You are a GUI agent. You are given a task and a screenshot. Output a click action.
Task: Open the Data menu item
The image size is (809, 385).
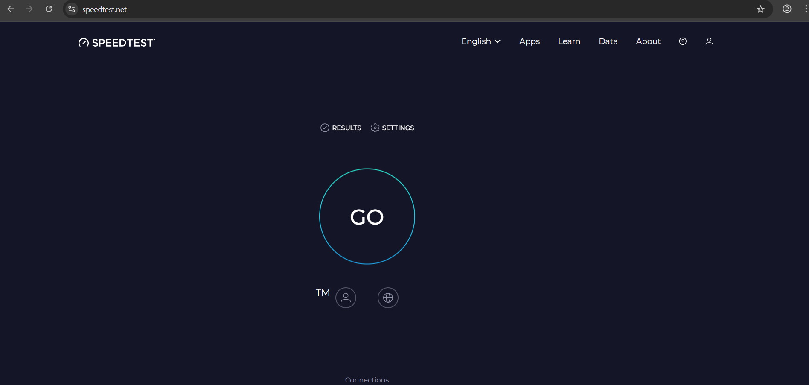(x=608, y=41)
